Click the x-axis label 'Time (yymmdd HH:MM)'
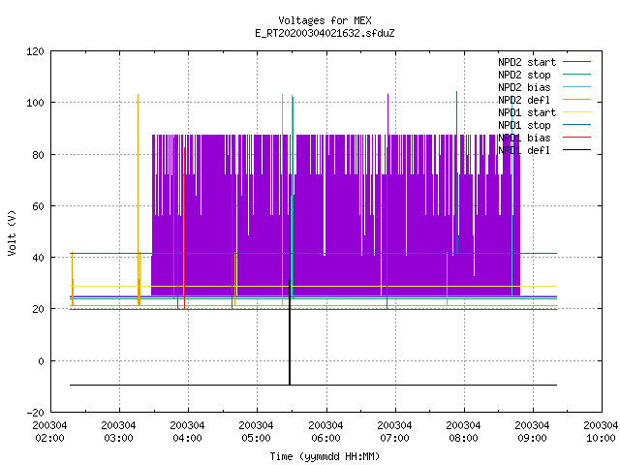This screenshot has width=620, height=465. (325, 456)
